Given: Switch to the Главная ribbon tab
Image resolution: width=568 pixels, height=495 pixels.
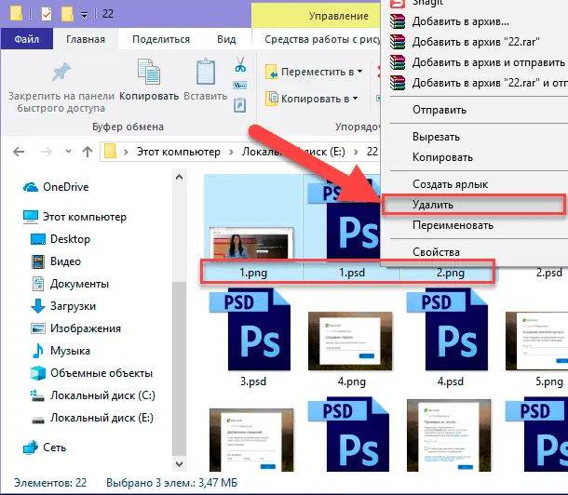Looking at the screenshot, I should (86, 39).
